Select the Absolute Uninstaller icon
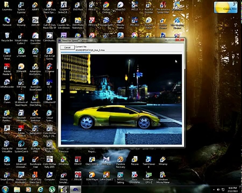242x193 pixels. (x=21, y=116)
